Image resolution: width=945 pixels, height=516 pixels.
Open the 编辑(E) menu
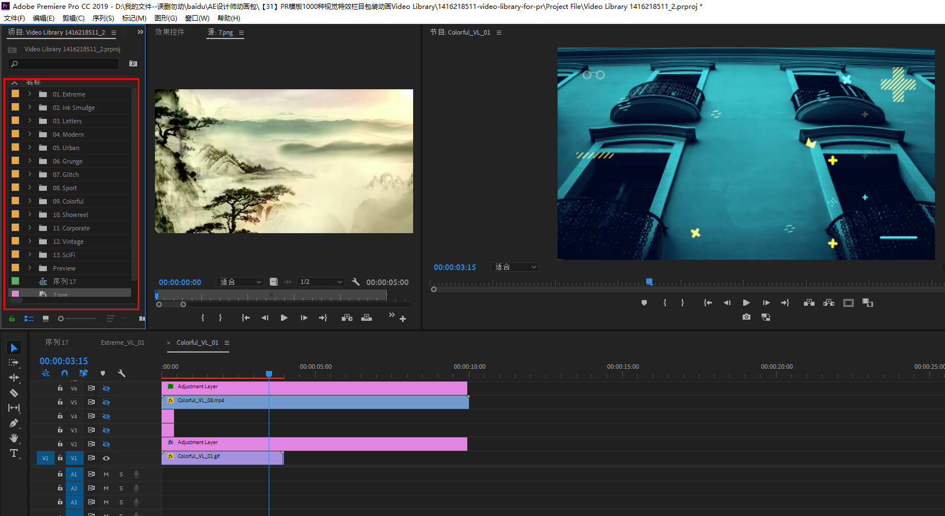44,18
